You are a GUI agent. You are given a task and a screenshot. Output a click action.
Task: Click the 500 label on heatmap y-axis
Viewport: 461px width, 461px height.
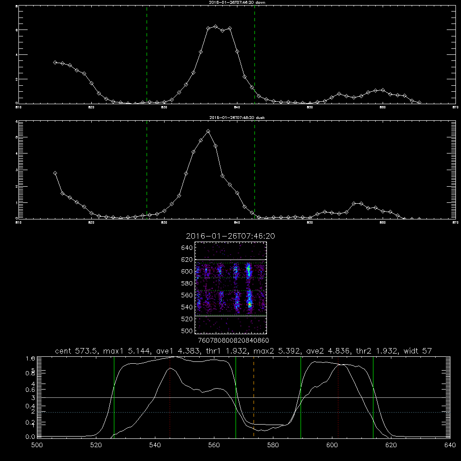(187, 331)
